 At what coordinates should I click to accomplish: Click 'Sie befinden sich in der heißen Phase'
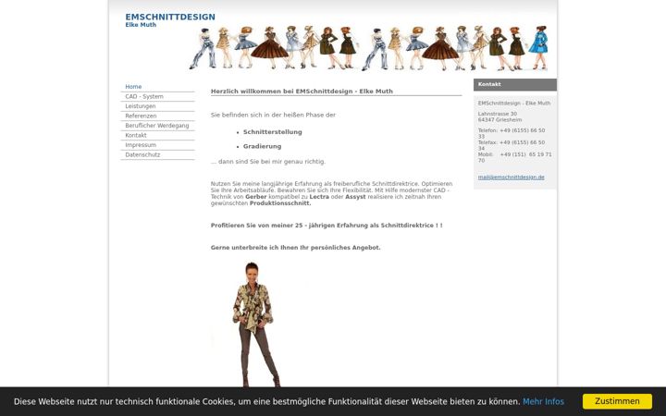[273, 115]
